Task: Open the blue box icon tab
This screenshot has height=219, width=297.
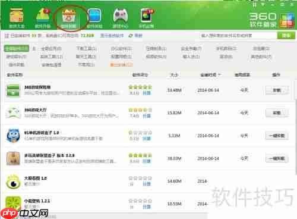Action: [94, 18]
